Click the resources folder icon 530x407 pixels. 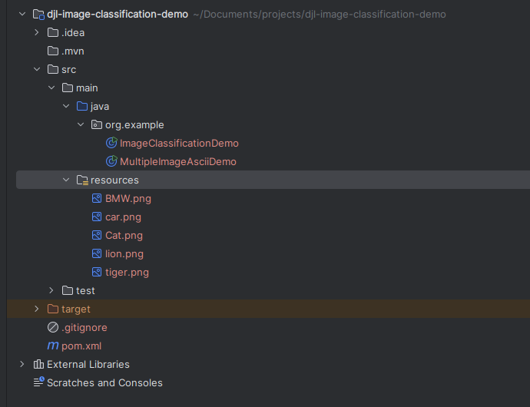(x=82, y=180)
